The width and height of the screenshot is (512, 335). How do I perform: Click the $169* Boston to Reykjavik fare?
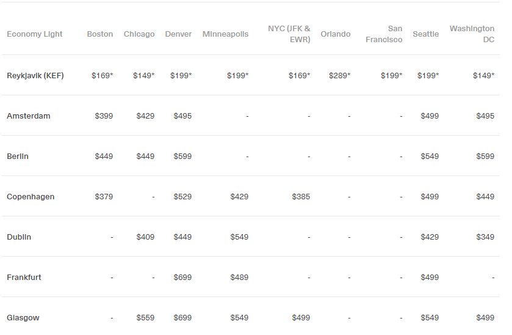(x=102, y=76)
